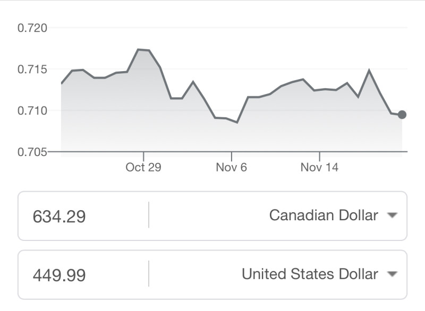Click the 0.710 y-axis label
425x311 pixels.
(x=32, y=111)
